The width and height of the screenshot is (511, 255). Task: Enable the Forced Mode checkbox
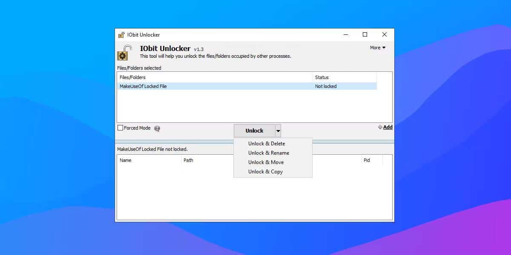[121, 128]
